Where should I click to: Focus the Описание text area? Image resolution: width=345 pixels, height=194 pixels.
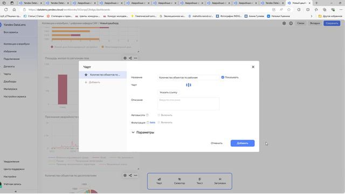[x=188, y=103]
